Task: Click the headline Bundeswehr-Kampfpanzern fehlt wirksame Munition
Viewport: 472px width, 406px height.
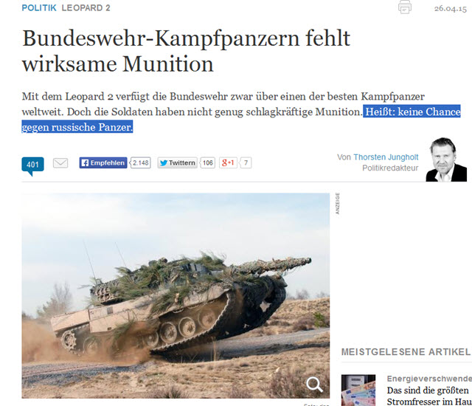Action: pyautogui.click(x=186, y=51)
